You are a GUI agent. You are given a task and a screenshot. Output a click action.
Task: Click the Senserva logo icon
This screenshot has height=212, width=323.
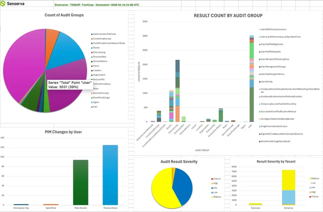coord(4,3)
